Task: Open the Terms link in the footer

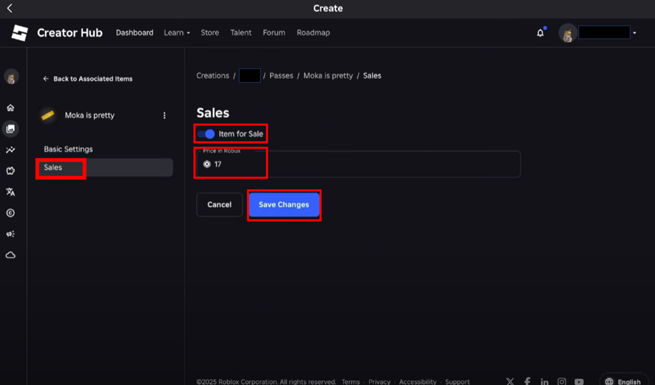Action: pos(351,382)
